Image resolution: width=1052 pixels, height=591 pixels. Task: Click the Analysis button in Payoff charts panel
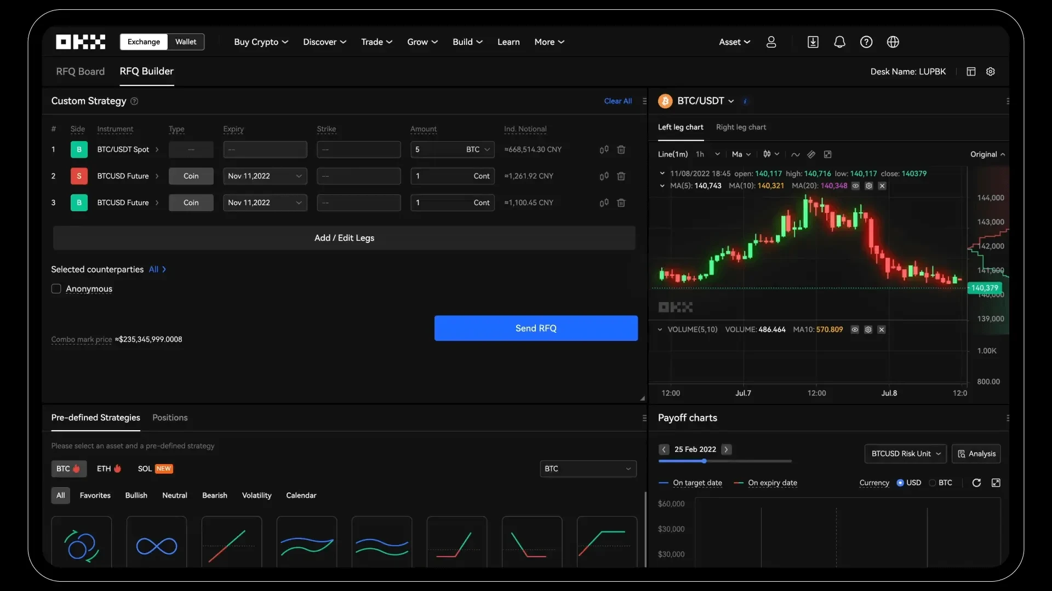coord(976,453)
